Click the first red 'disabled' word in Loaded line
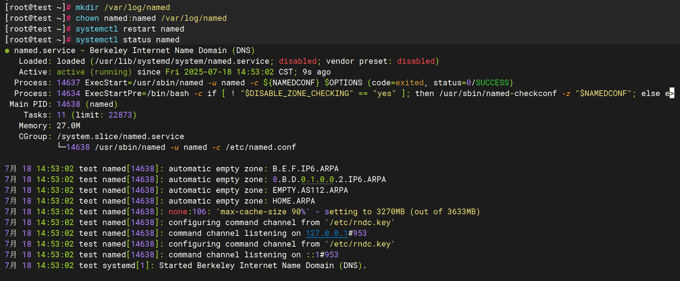Screen dimensions: 680x281 (298, 61)
